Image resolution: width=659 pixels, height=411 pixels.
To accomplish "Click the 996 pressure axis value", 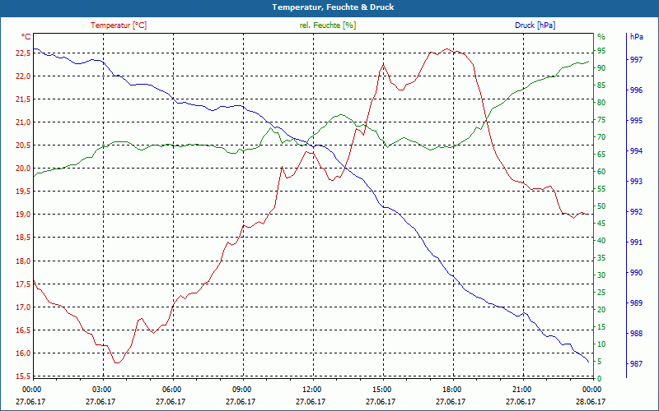I will click(x=636, y=90).
